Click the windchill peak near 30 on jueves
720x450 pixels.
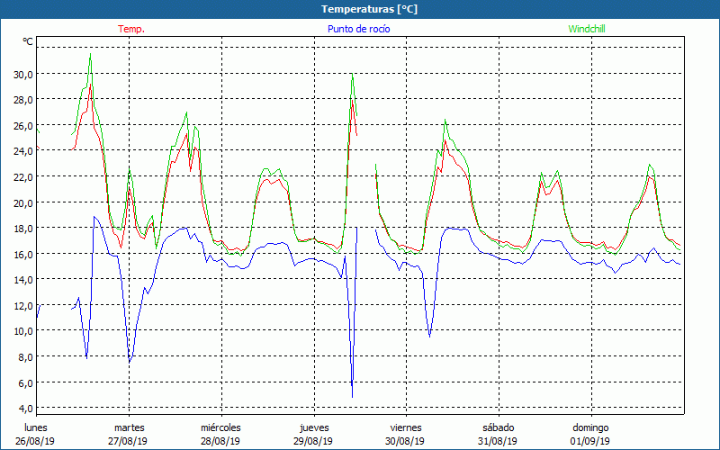click(x=352, y=75)
